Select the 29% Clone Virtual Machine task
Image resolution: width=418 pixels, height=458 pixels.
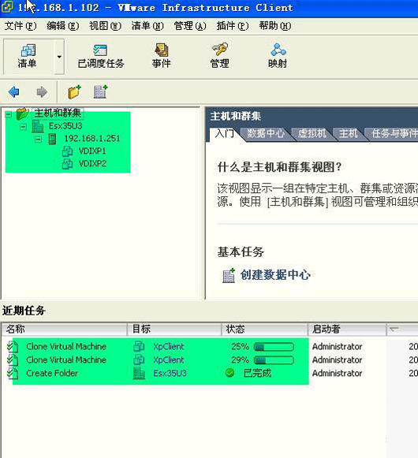click(66, 359)
